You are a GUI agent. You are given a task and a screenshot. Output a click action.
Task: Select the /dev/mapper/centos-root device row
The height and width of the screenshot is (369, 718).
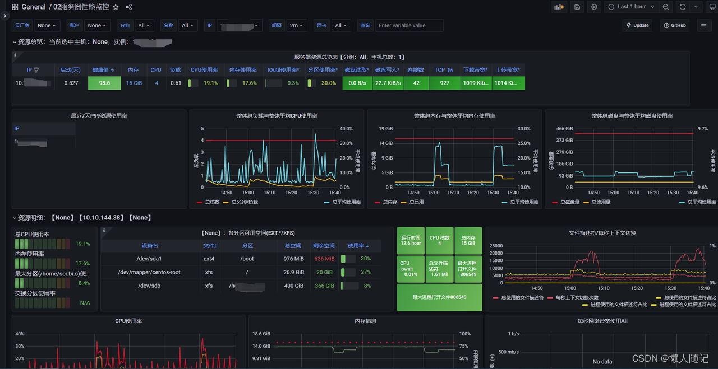point(241,272)
